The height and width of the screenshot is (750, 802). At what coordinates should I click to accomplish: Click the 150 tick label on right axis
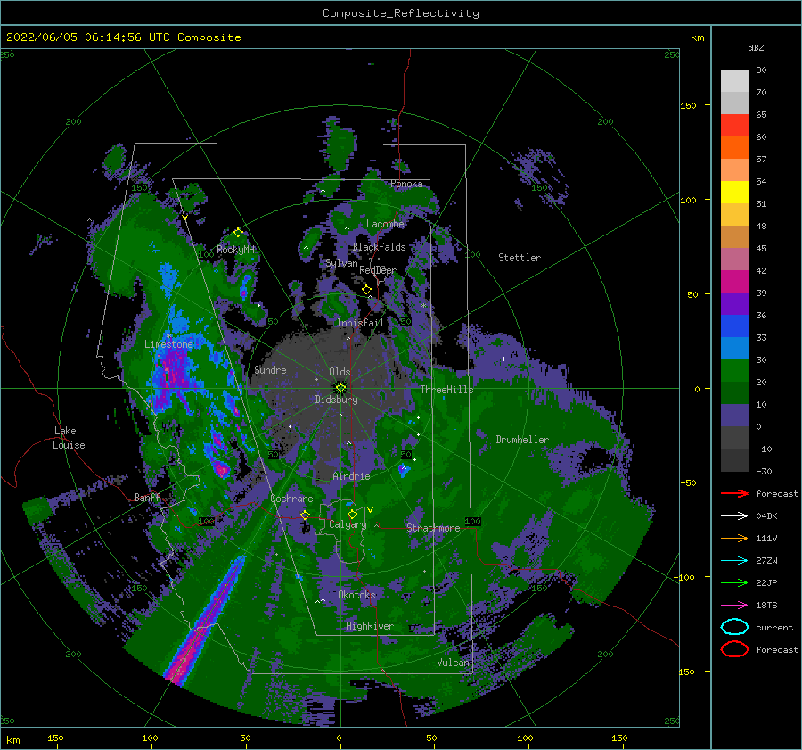pyautogui.click(x=688, y=105)
